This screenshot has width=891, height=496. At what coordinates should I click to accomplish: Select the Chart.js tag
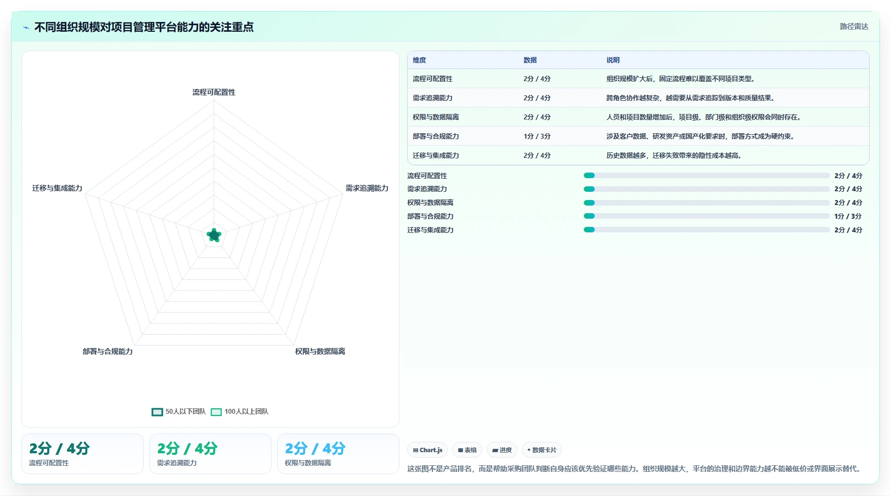point(427,450)
